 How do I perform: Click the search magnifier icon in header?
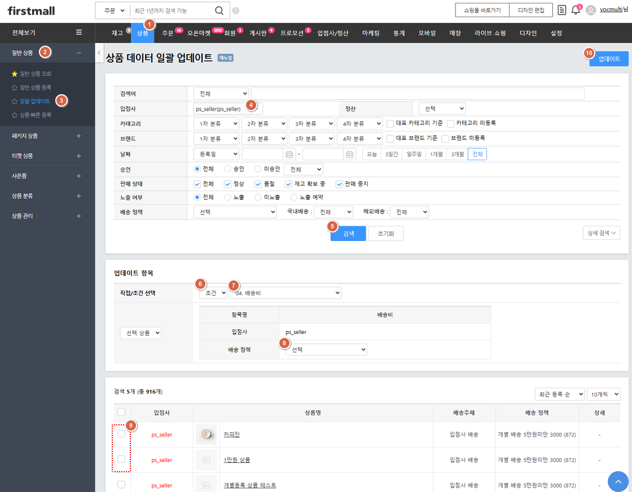click(219, 11)
